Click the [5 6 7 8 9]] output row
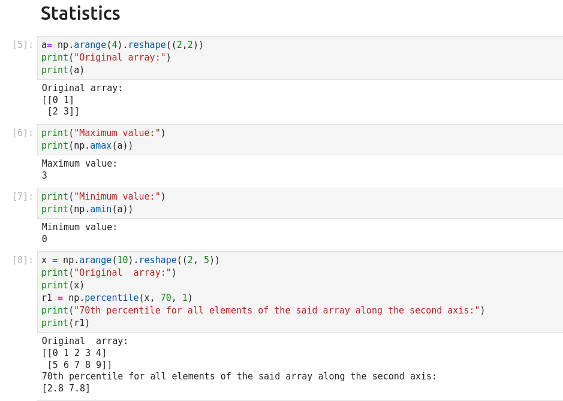 [x=80, y=365]
